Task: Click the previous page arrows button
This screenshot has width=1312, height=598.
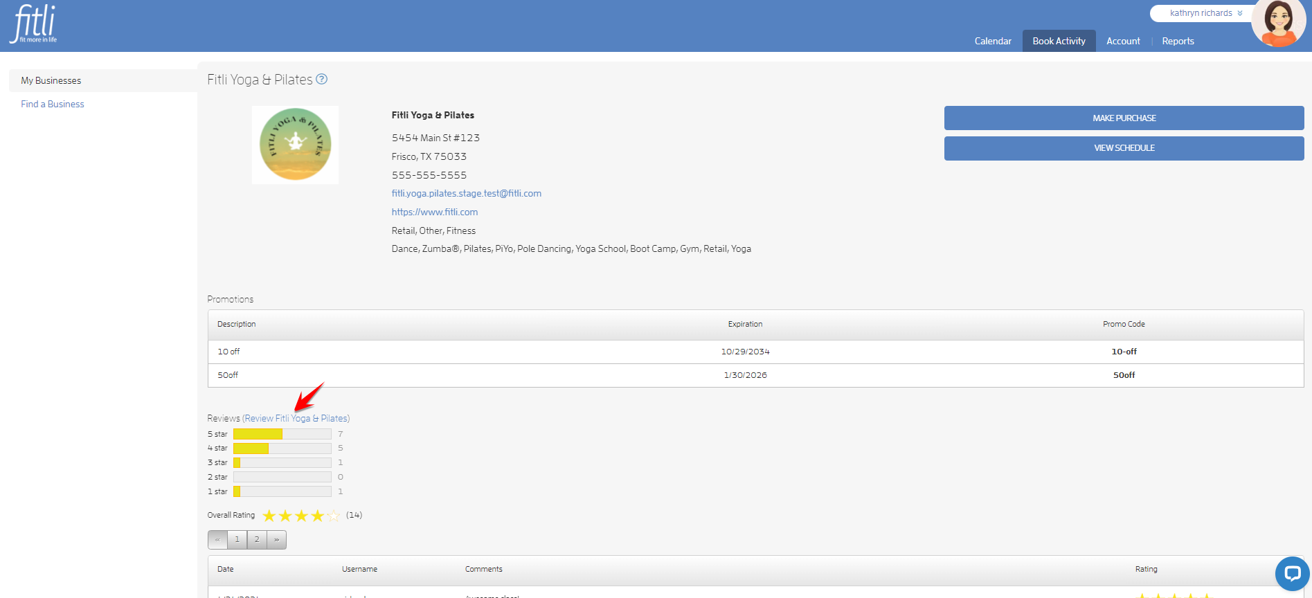Action: (217, 539)
